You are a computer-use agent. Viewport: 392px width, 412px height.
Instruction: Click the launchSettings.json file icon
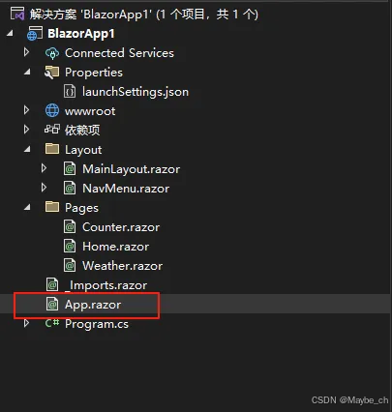(70, 92)
